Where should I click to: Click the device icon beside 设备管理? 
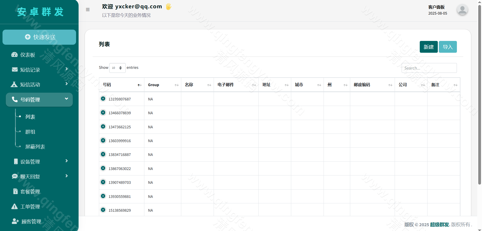pyautogui.click(x=16, y=161)
